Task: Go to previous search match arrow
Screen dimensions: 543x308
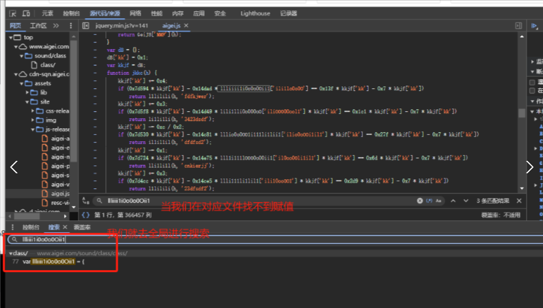Action: (x=453, y=201)
